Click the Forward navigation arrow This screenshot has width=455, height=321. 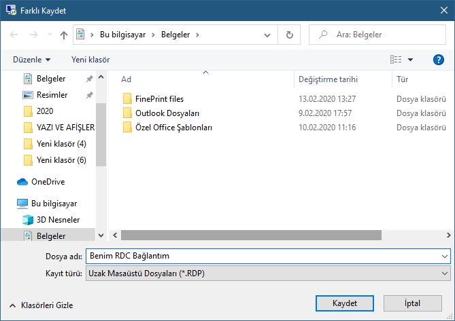pyautogui.click(x=34, y=35)
